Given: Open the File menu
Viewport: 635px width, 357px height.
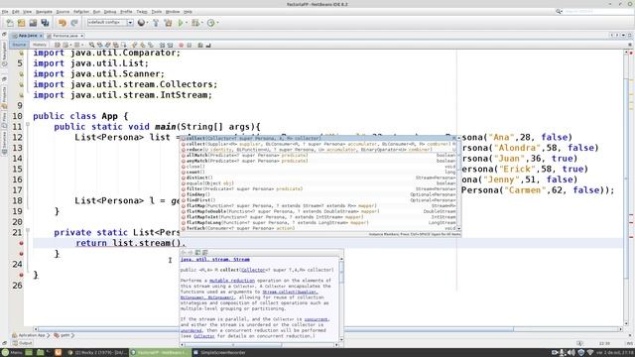Looking at the screenshot, I should [x=5, y=12].
